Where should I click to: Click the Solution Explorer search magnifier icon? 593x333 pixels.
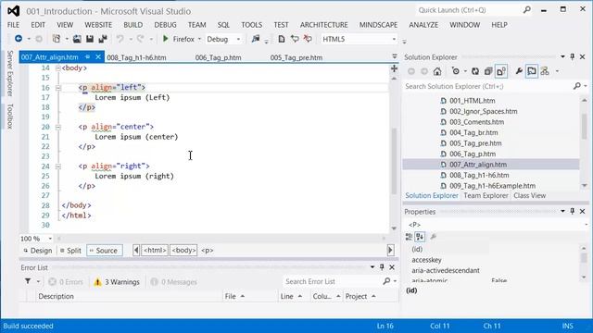[576, 86]
